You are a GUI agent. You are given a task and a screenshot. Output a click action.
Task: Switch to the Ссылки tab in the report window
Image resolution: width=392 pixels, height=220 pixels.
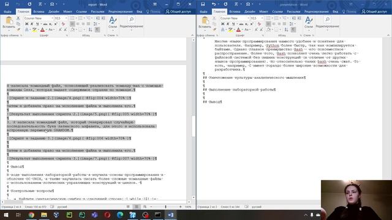pyautogui.click(x=81, y=12)
